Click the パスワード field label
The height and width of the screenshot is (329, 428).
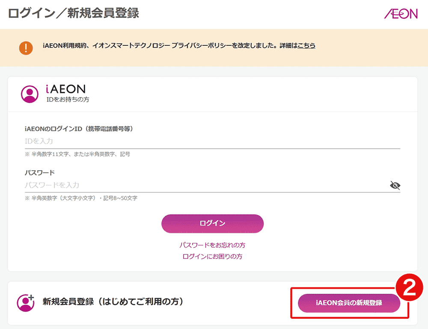[40, 173]
